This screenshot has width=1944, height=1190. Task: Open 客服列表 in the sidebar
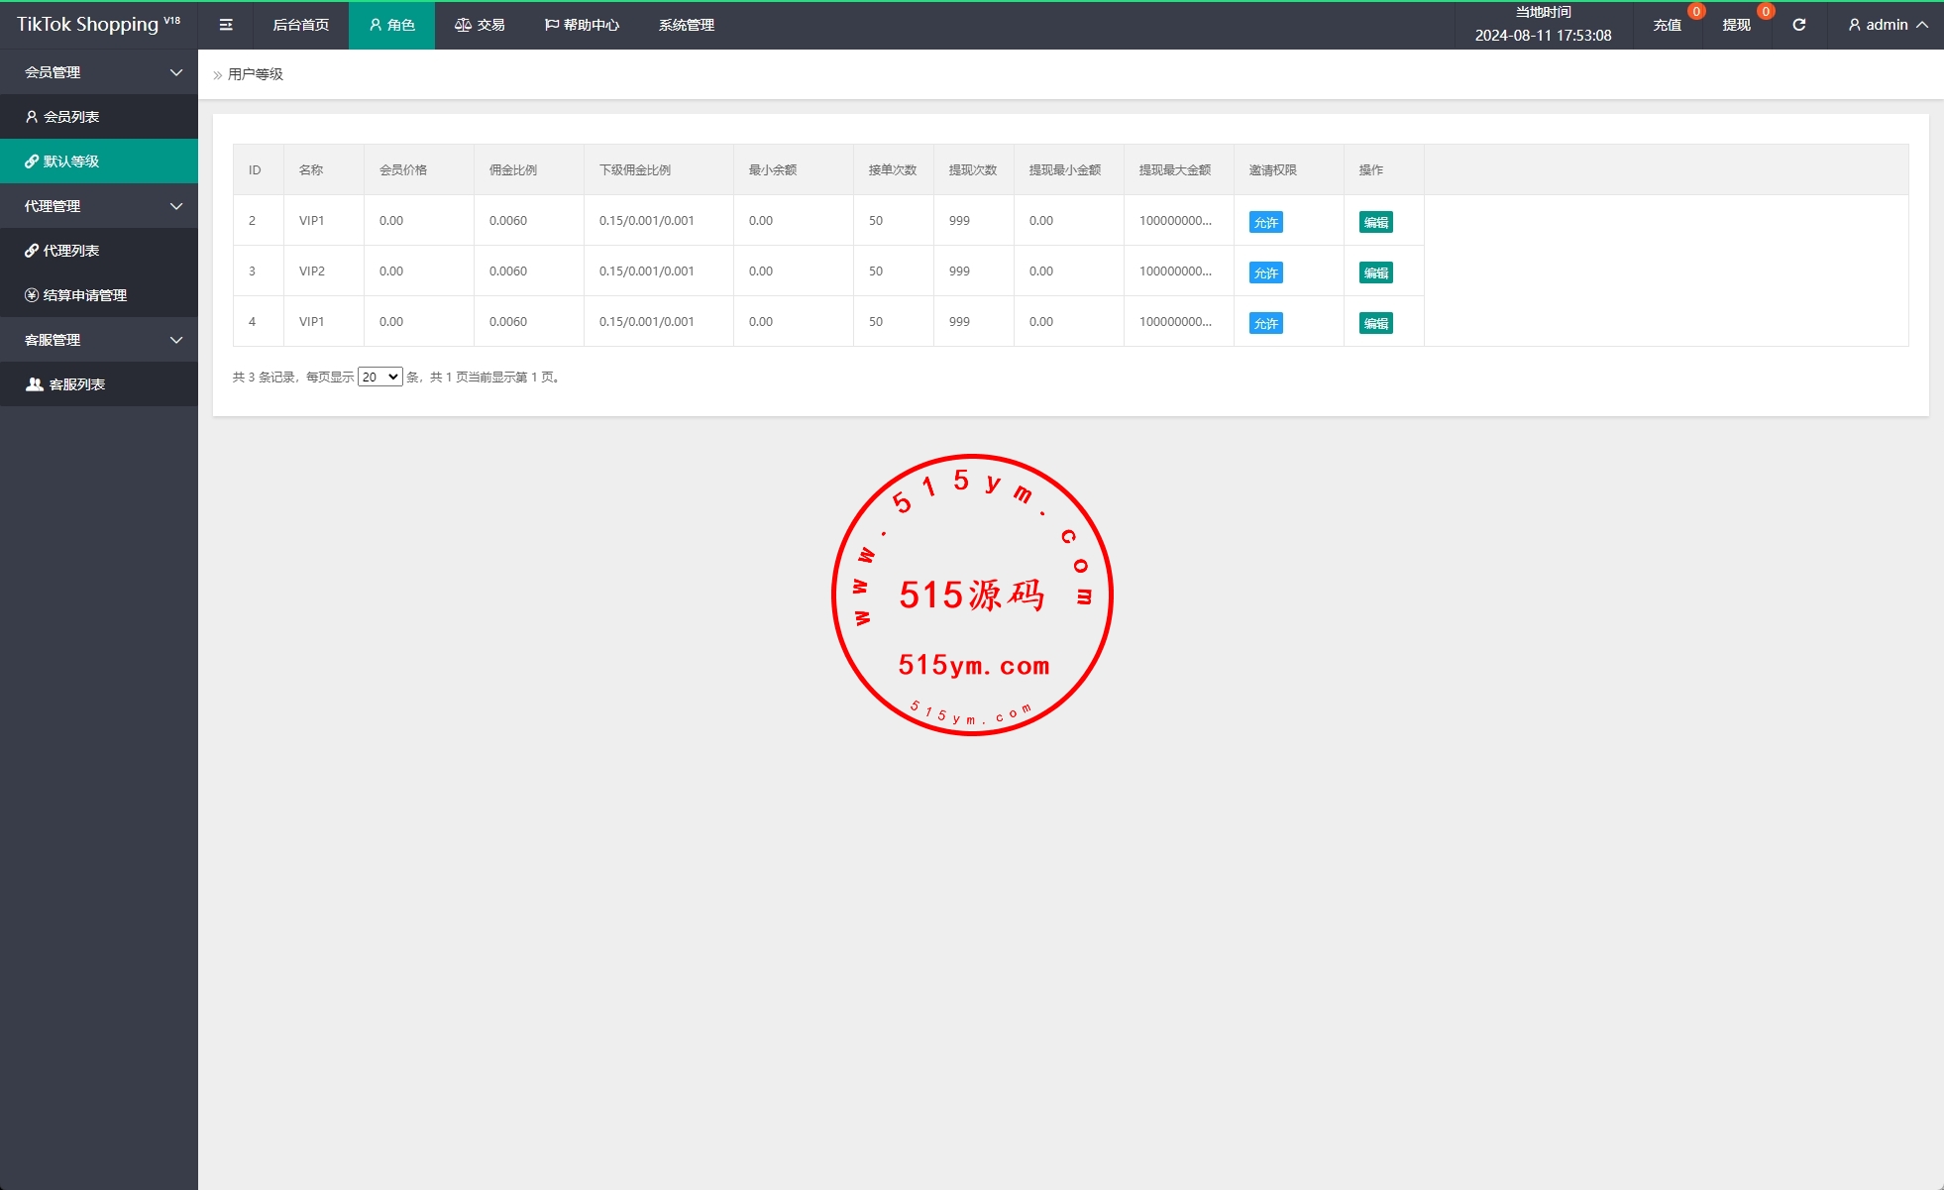point(76,384)
